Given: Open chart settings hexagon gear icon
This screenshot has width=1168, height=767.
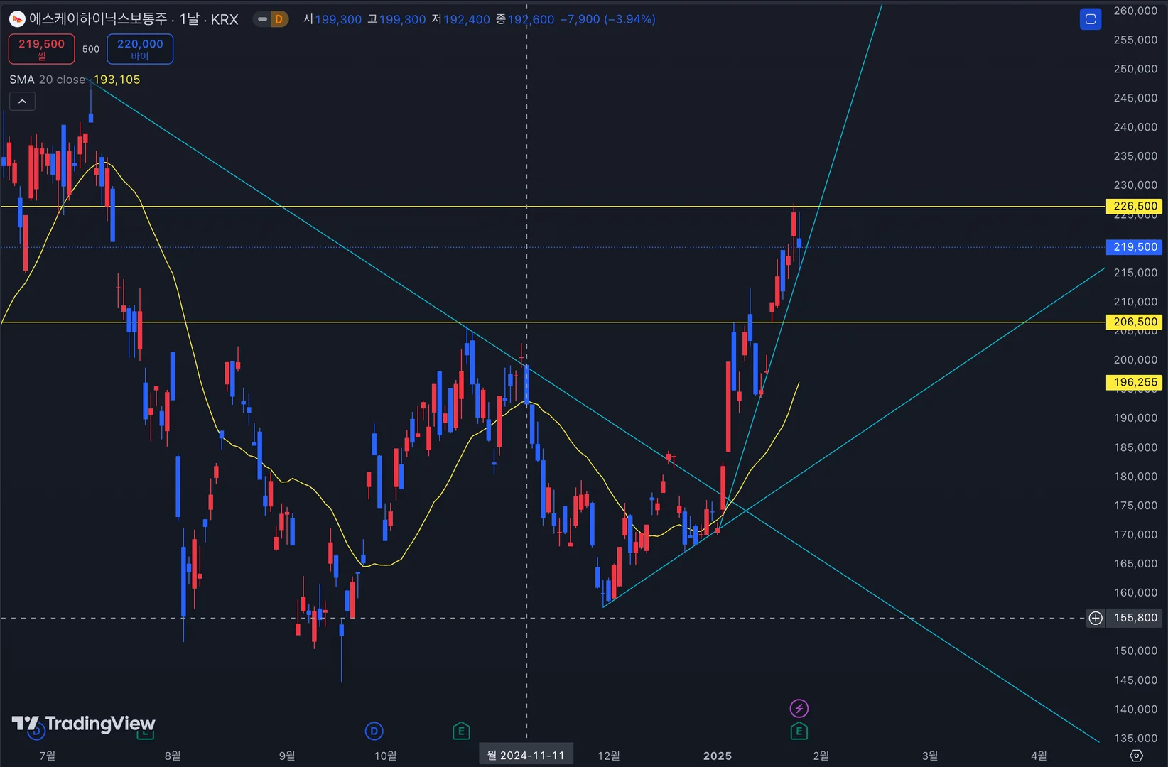Looking at the screenshot, I should 1136,756.
